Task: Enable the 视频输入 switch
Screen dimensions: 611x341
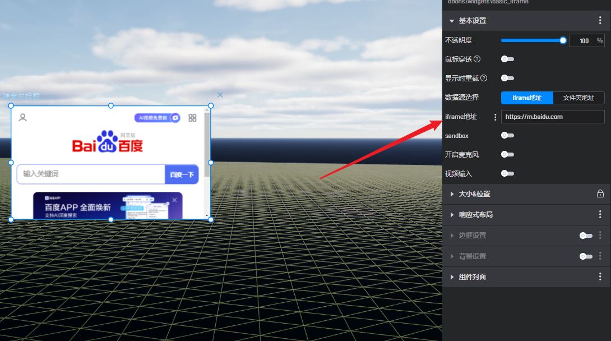Action: tap(507, 173)
